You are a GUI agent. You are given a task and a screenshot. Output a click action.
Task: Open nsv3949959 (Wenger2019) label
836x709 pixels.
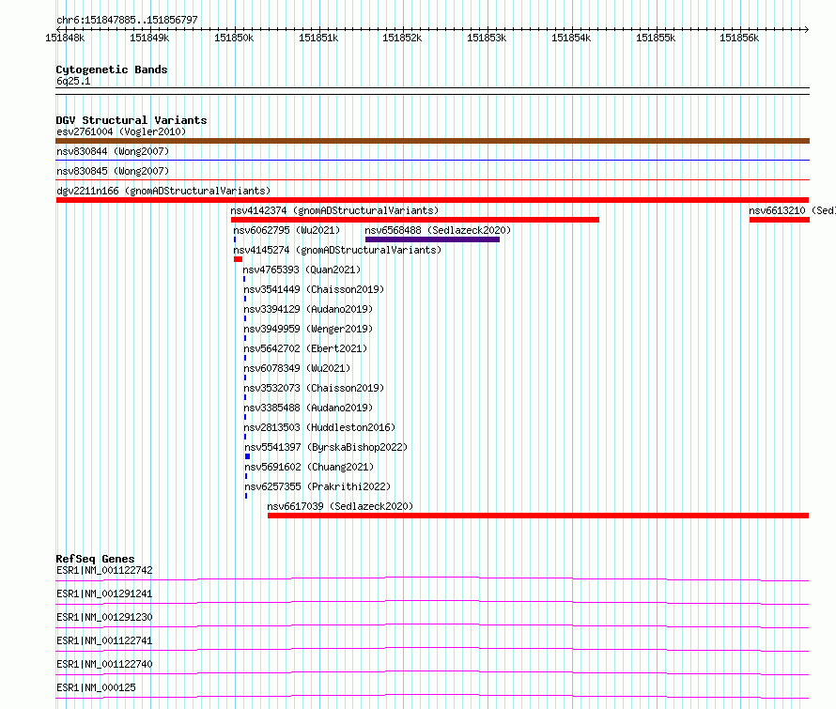308,329
